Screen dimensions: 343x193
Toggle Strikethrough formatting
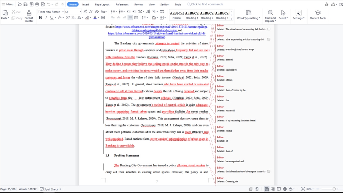click(60, 18)
